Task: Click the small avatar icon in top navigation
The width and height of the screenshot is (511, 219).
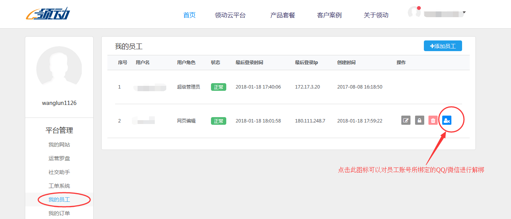Action: 414,13
